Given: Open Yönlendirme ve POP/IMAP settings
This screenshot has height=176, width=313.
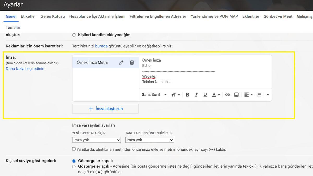Looking at the screenshot, I should [214, 16].
